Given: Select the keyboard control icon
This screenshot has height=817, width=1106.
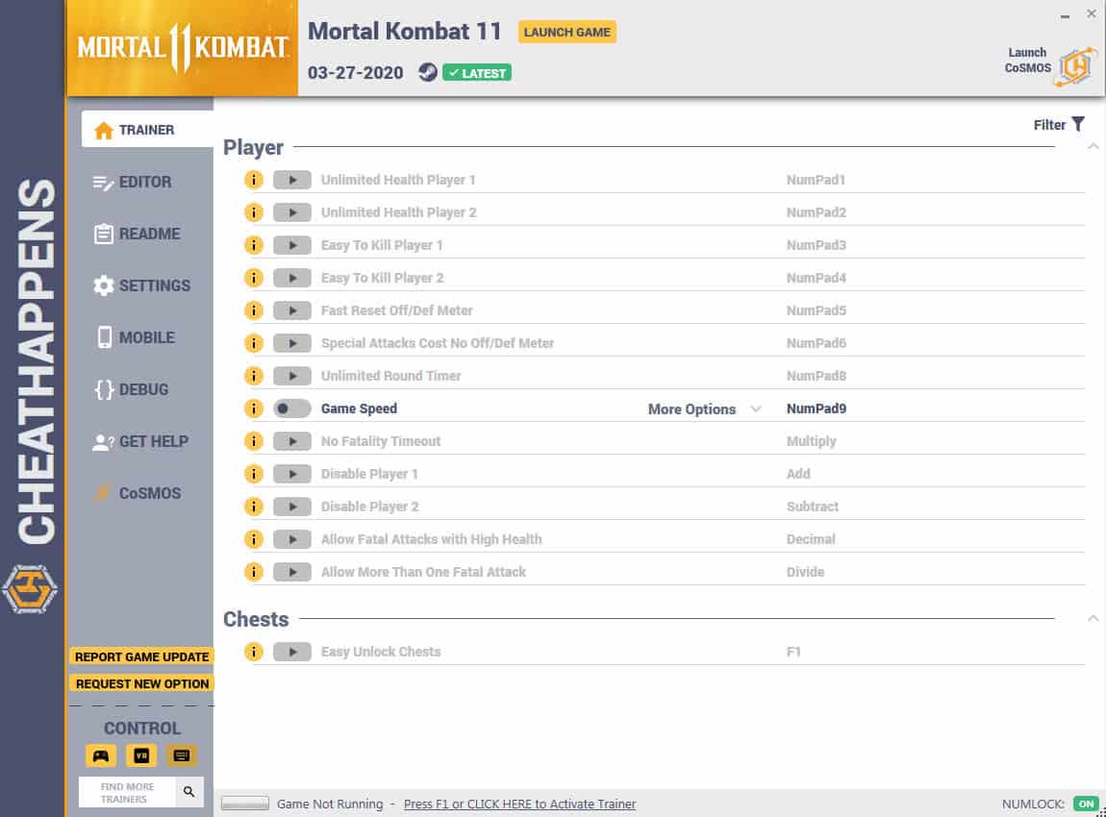Looking at the screenshot, I should click(x=181, y=755).
